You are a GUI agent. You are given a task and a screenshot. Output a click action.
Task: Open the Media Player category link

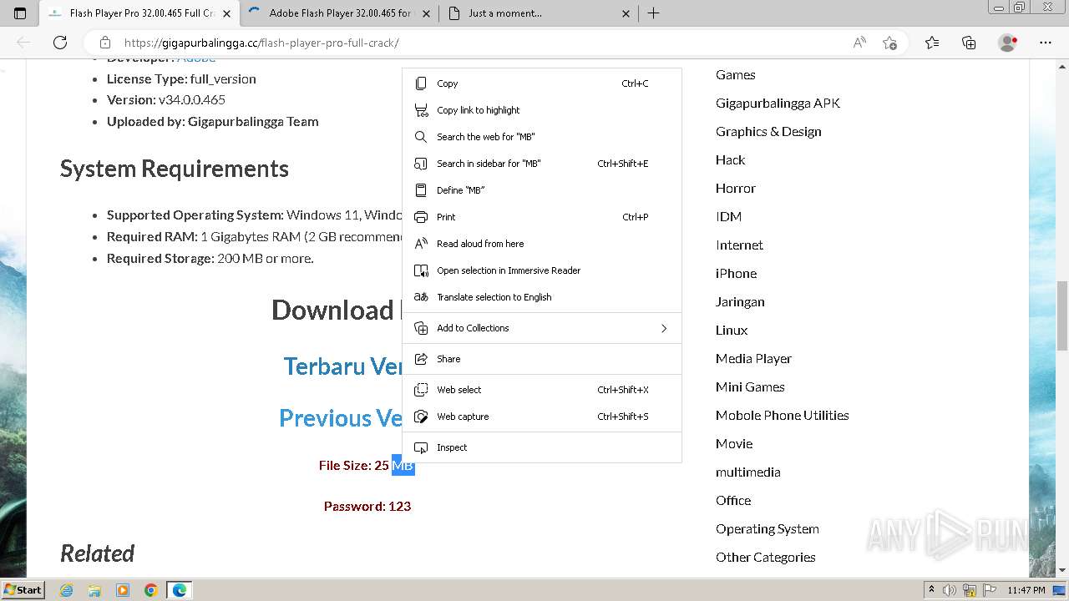753,359
